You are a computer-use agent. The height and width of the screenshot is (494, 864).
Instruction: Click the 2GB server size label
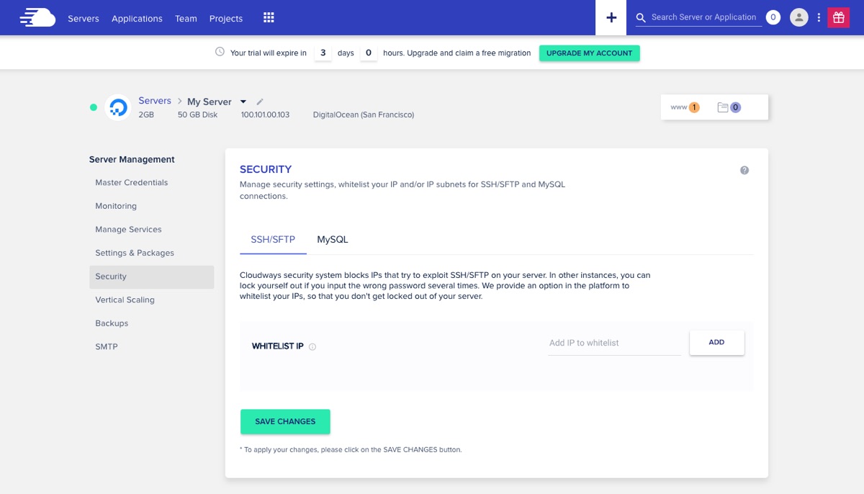146,114
